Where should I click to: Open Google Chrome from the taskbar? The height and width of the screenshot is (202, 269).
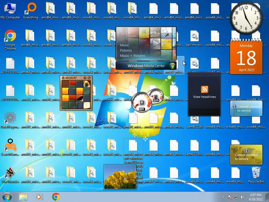56,197
